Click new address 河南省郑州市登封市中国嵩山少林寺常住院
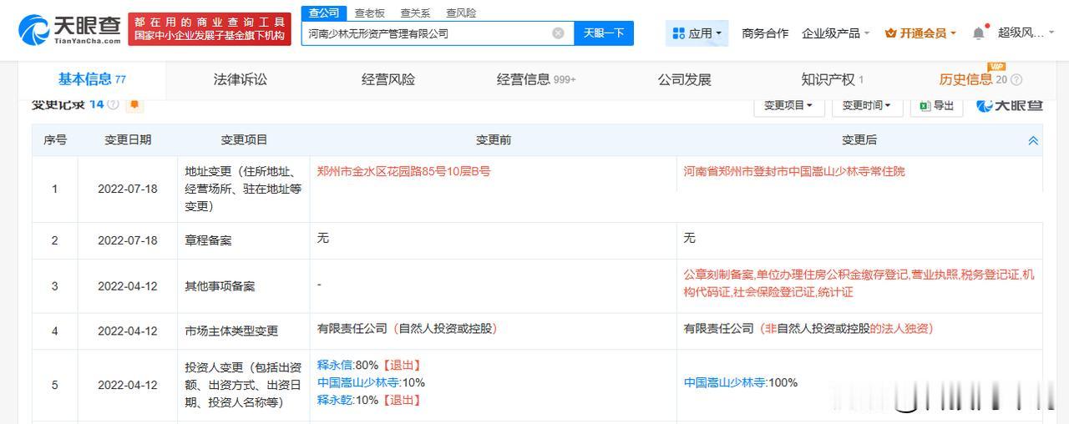Image resolution: width=1069 pixels, height=424 pixels. [x=794, y=171]
